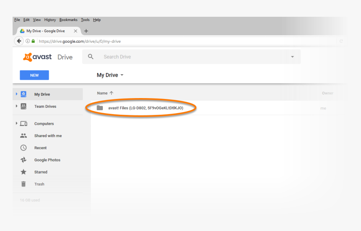The width and height of the screenshot is (361, 231).
Task: Open Google Photos from sidebar
Action: (x=48, y=160)
